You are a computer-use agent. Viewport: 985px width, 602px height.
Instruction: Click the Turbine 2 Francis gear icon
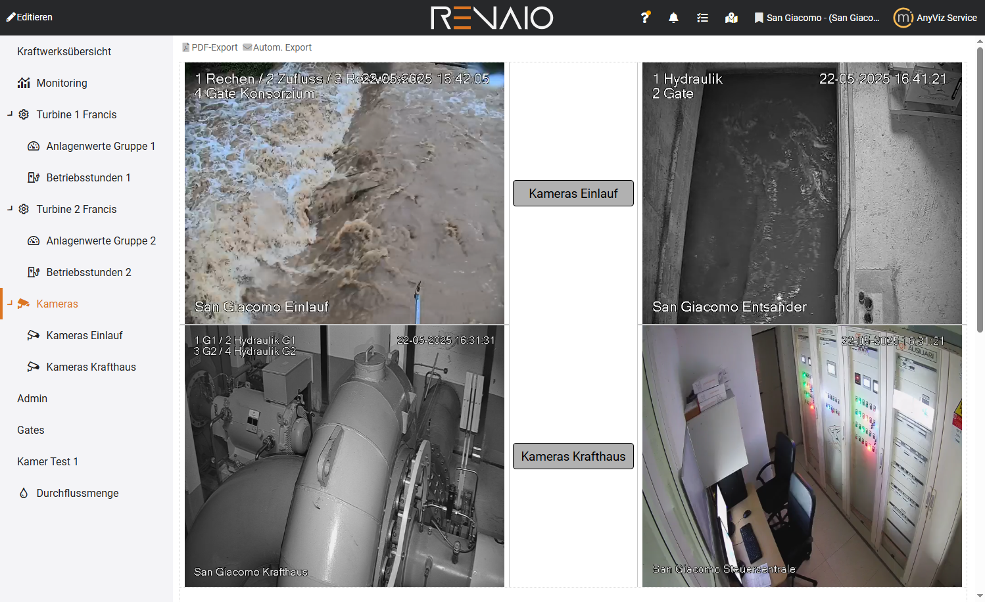point(24,209)
